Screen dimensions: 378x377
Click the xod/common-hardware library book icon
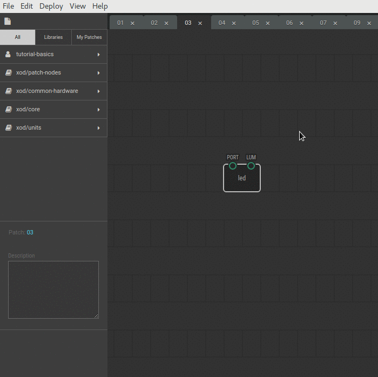(x=8, y=91)
